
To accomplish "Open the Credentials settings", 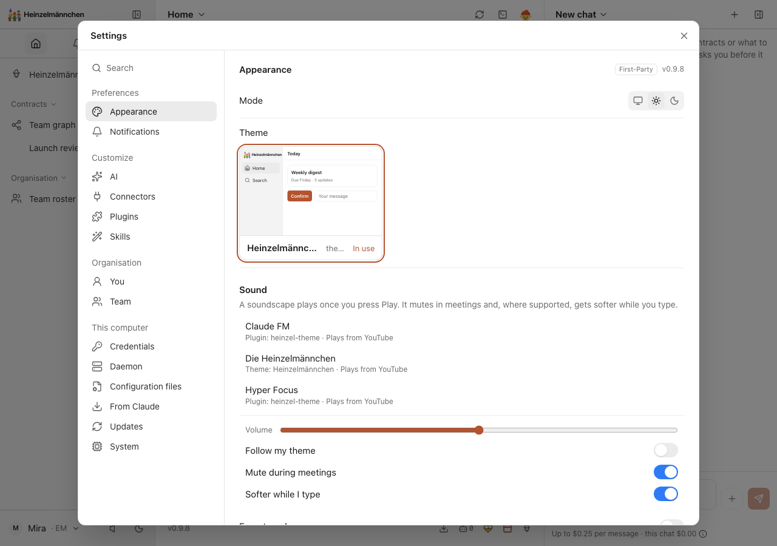I will tap(151, 346).
